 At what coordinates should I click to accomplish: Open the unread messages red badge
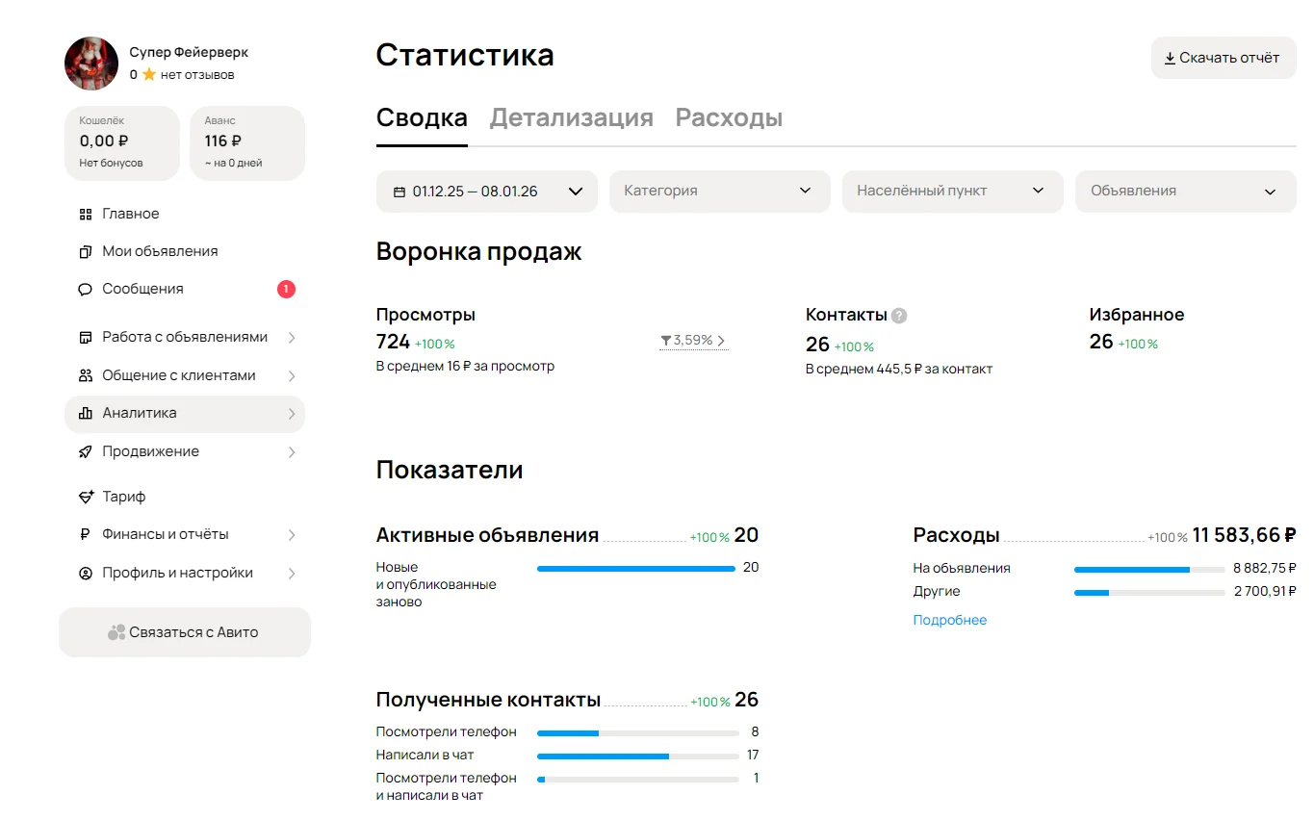(286, 289)
